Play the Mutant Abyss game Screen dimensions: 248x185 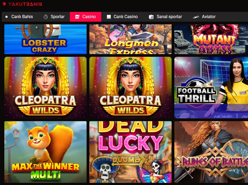coord(211,39)
